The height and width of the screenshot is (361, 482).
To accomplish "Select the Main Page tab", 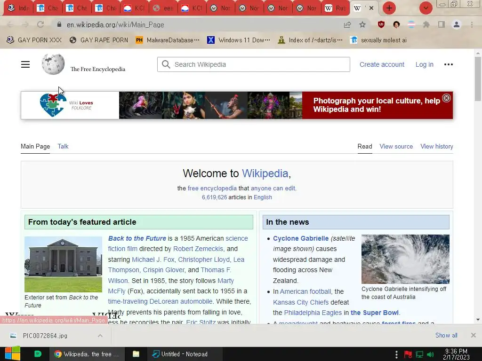I will pyautogui.click(x=35, y=147).
